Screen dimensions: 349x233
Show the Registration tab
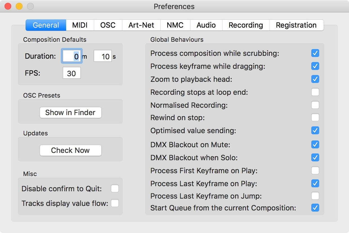point(296,25)
